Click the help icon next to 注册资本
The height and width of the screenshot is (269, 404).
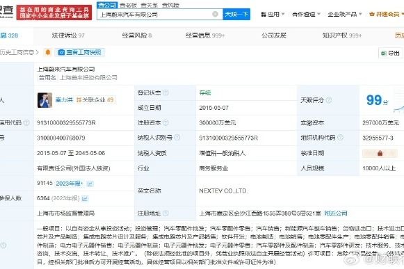point(166,122)
